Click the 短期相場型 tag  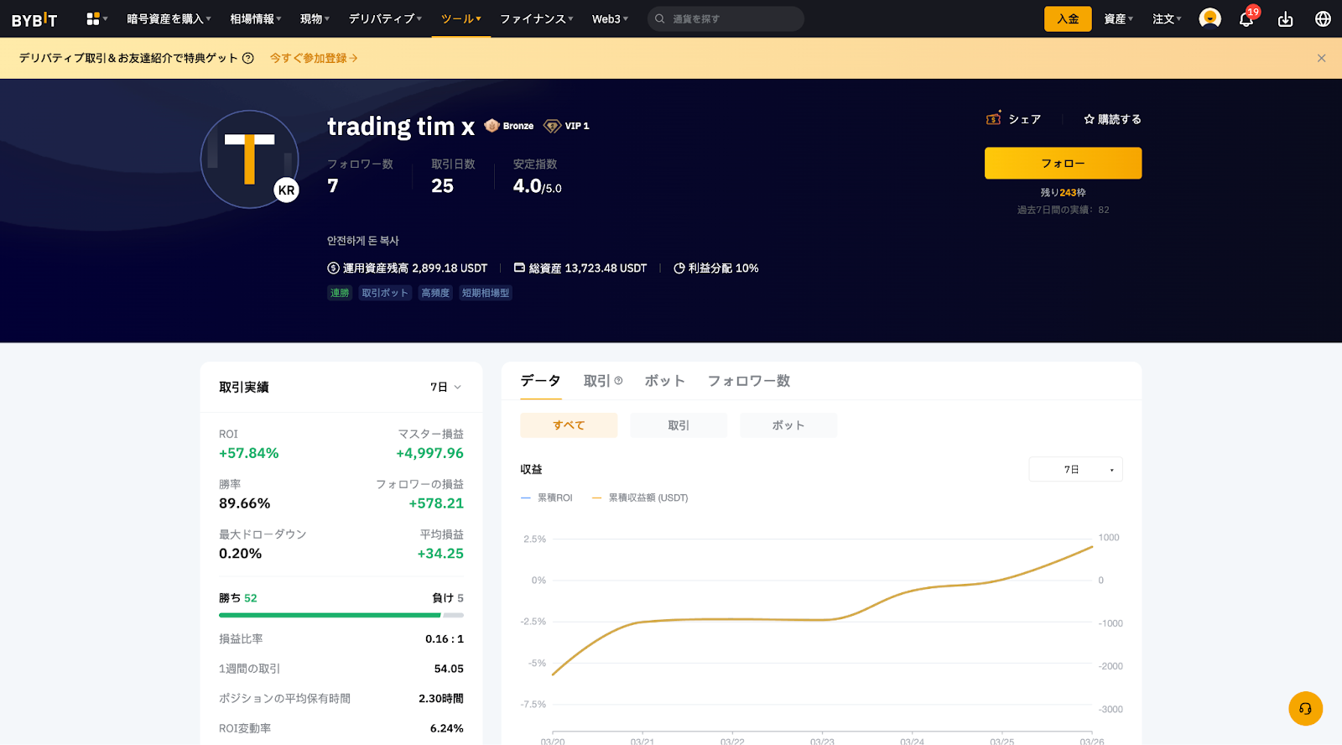486,293
